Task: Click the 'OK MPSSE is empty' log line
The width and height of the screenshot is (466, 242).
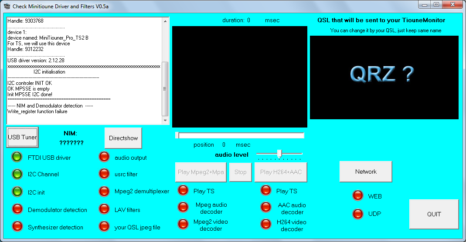Action: pyautogui.click(x=28, y=89)
